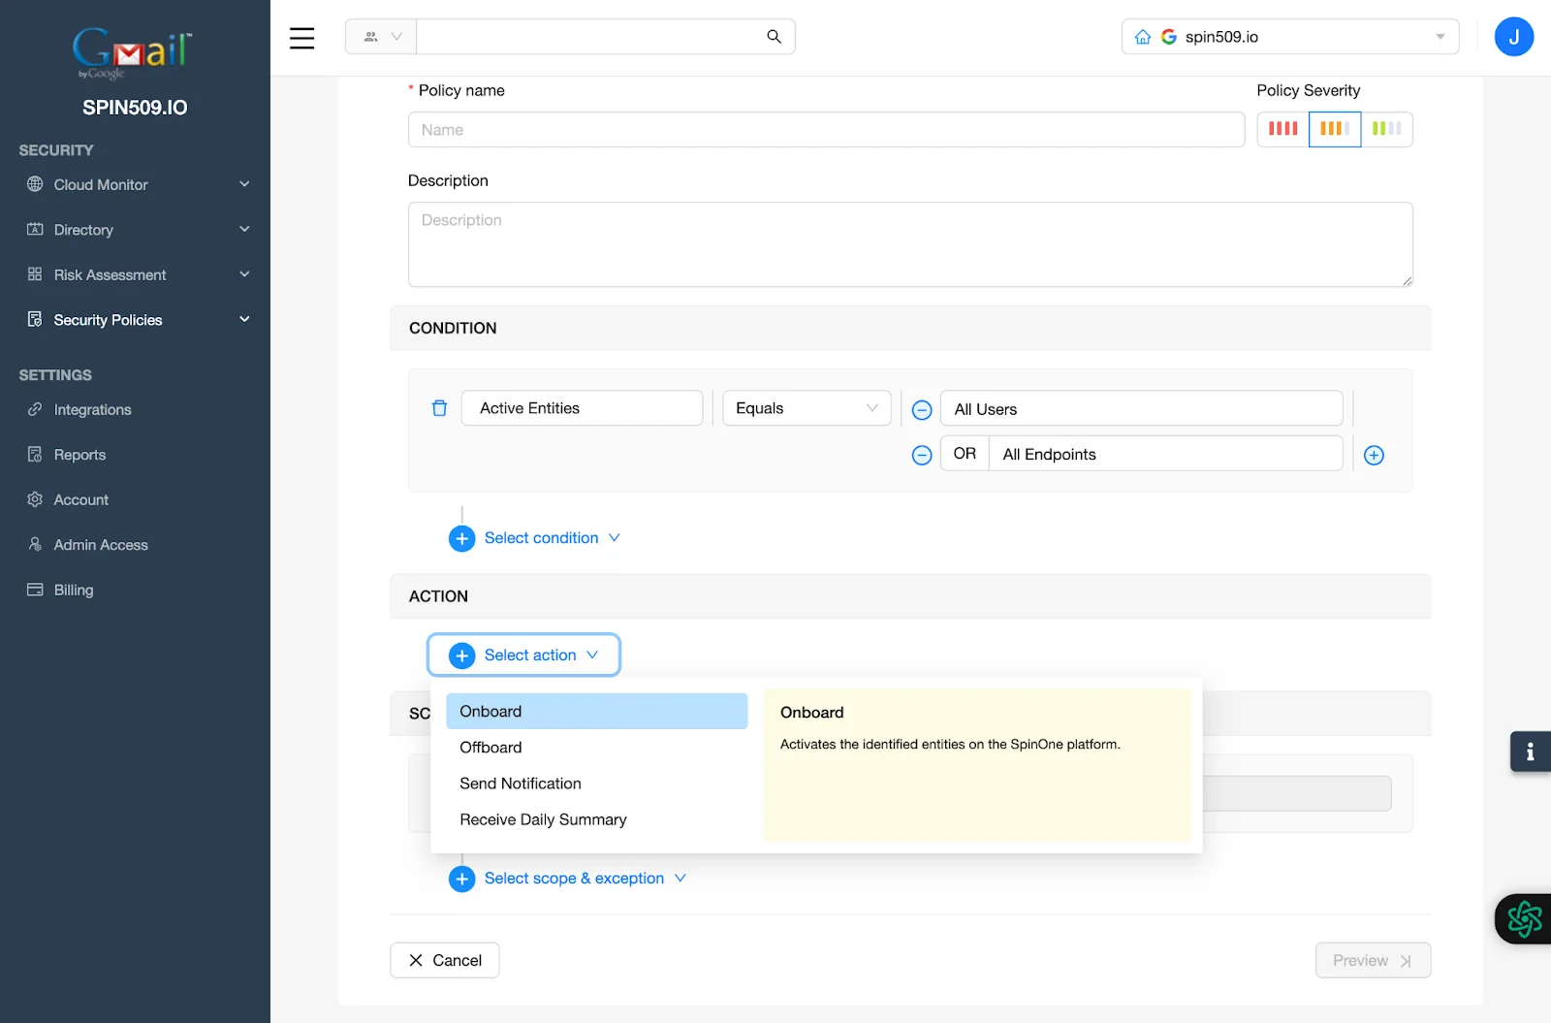Click the J user avatar
This screenshot has height=1023, width=1551.
[x=1513, y=36]
